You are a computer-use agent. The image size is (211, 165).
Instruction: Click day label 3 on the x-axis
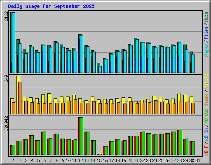pyautogui.click(x=26, y=160)
